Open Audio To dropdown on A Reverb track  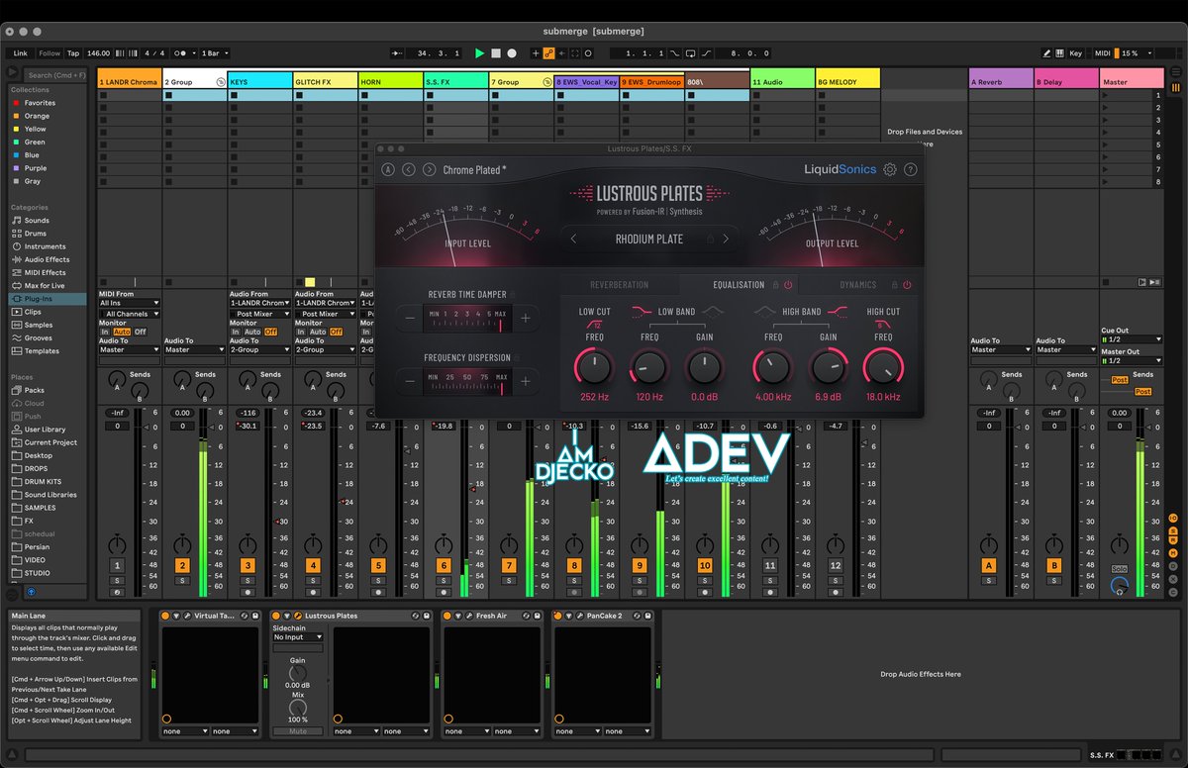[x=1000, y=349]
